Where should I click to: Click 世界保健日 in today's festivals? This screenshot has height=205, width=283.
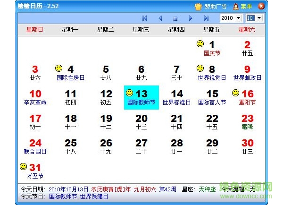tap(94, 196)
